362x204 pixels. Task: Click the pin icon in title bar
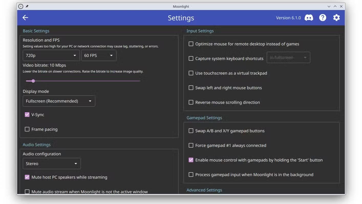[27, 6]
